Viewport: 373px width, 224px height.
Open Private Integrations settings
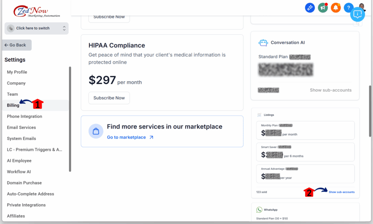point(26,205)
